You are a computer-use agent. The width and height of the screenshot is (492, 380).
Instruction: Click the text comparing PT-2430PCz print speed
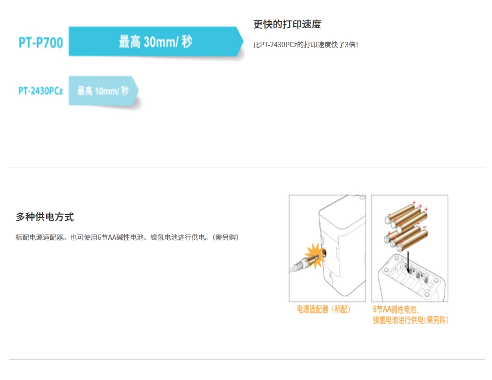306,45
